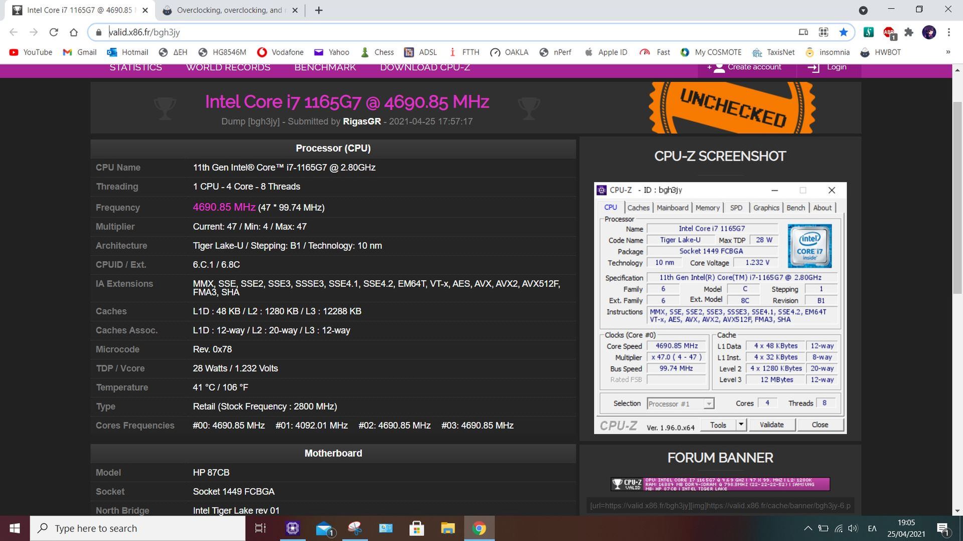Open the Apple ID bookmark
963x541 pixels.
click(606, 52)
